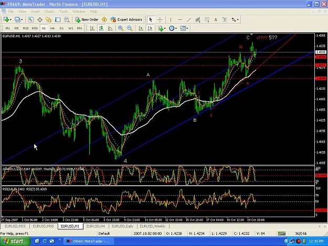The width and height of the screenshot is (328, 246).
Task: Open the Charts menu
Action: coord(49,12)
